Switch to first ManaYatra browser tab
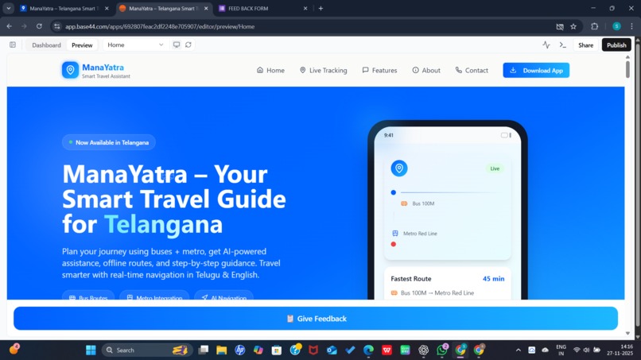 click(x=64, y=8)
